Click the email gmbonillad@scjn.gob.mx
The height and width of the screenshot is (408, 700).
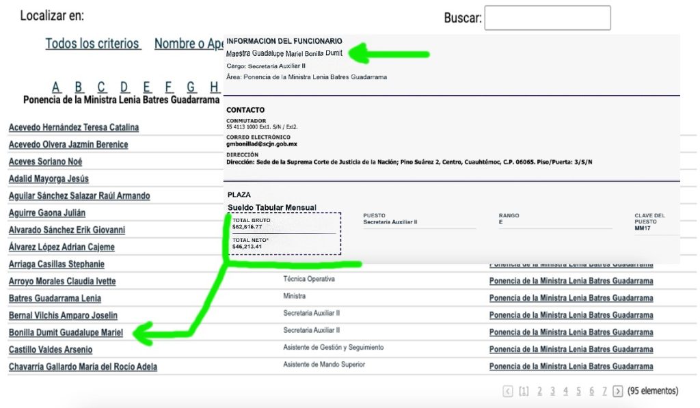pos(262,144)
